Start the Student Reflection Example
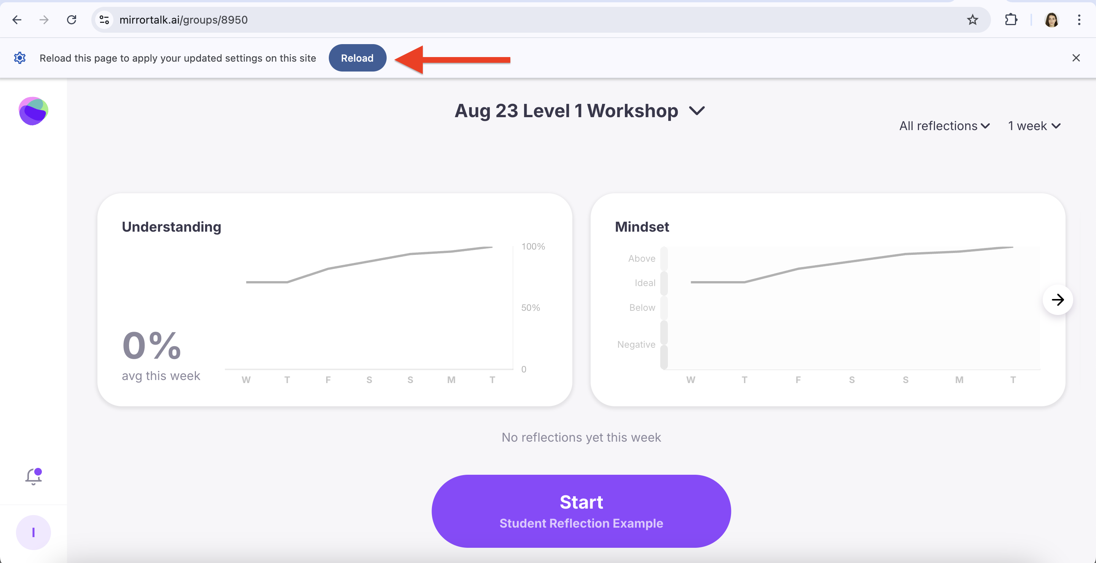The height and width of the screenshot is (563, 1096). point(581,511)
